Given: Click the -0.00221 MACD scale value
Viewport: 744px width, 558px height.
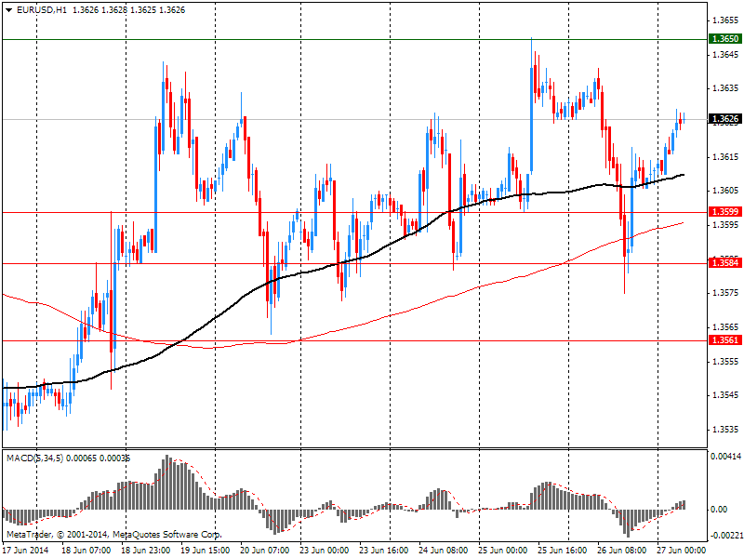Looking at the screenshot, I should pyautogui.click(x=726, y=536).
